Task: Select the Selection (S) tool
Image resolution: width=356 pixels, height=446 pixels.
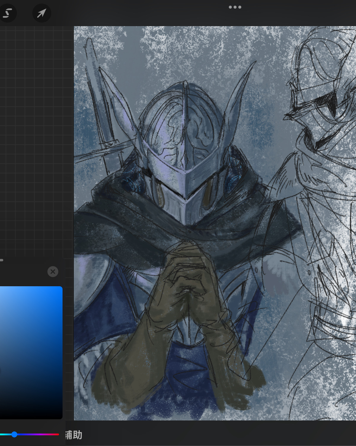Action: 7,13
